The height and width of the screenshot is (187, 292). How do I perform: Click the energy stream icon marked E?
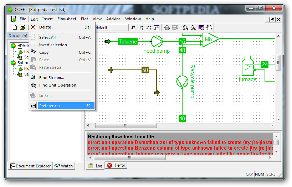coord(141,28)
